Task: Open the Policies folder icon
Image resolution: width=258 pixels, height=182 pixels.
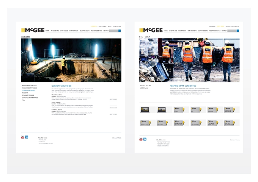Action: pos(162,123)
